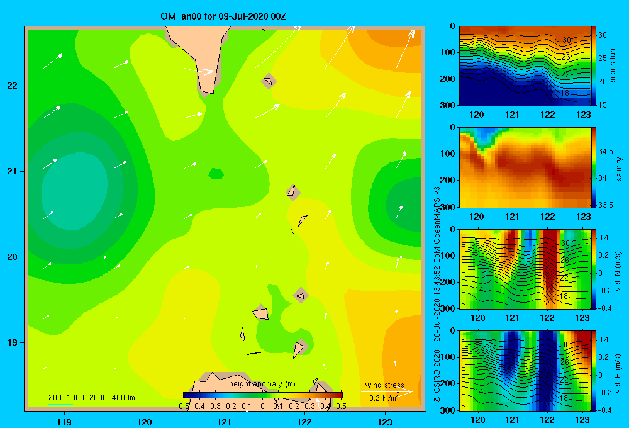
Task: Click the salinity vertical color bar
Action: [x=594, y=167]
